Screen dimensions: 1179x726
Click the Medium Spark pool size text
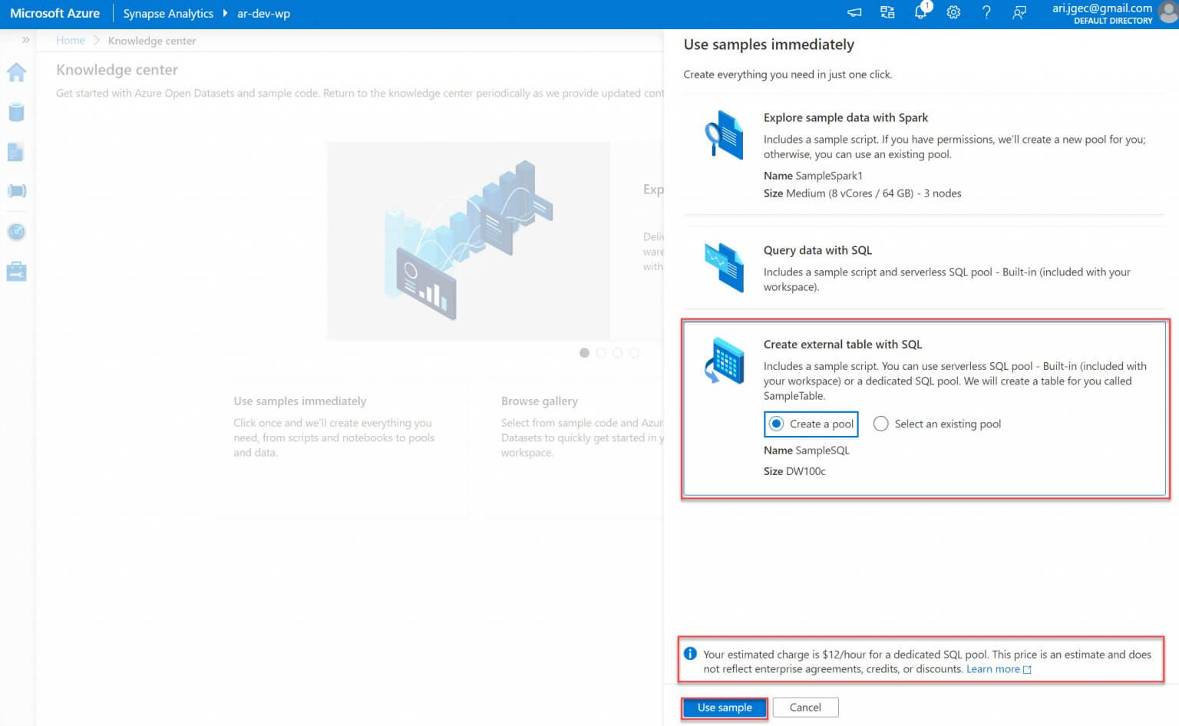[x=874, y=193]
